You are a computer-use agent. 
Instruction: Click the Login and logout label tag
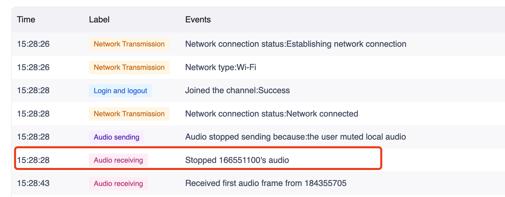[x=120, y=91]
